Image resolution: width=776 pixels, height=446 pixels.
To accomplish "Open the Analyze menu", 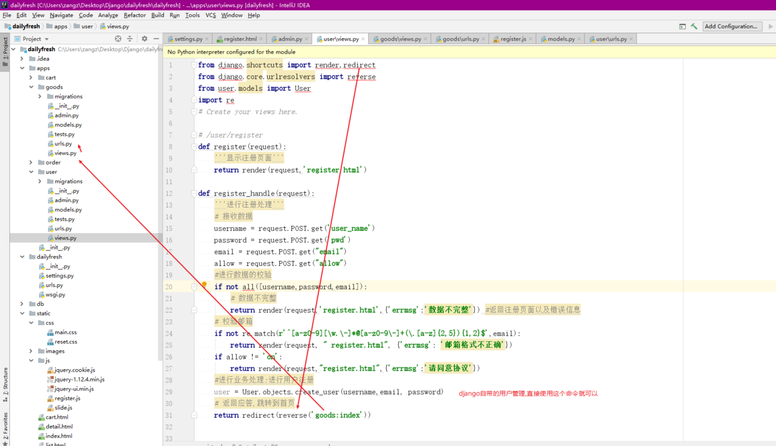I will [x=108, y=15].
